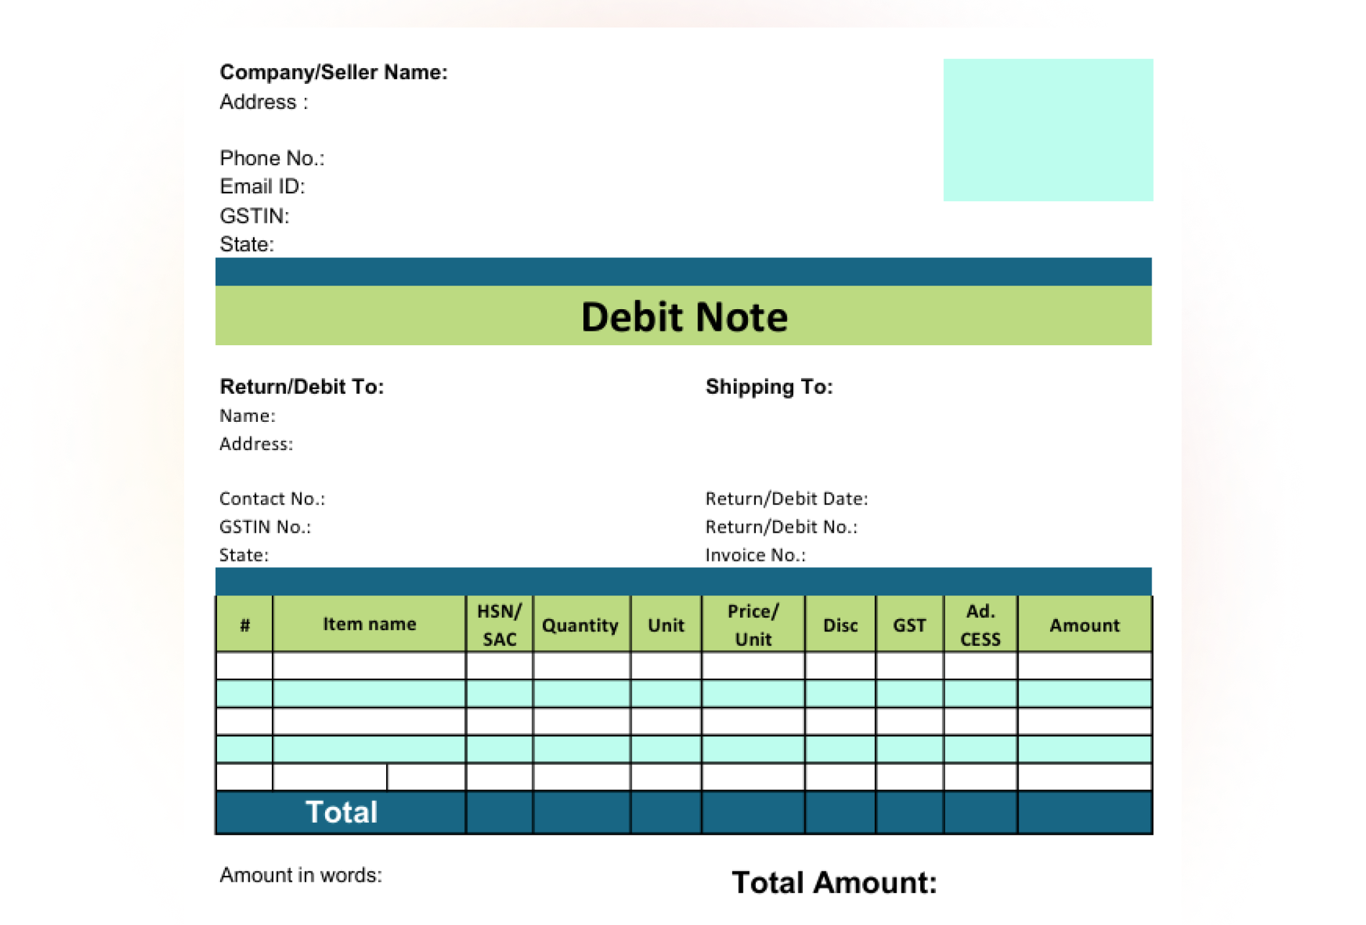This screenshot has height=925, width=1366.
Task: Select the 'Shipping To:' heading
Action: point(769,387)
